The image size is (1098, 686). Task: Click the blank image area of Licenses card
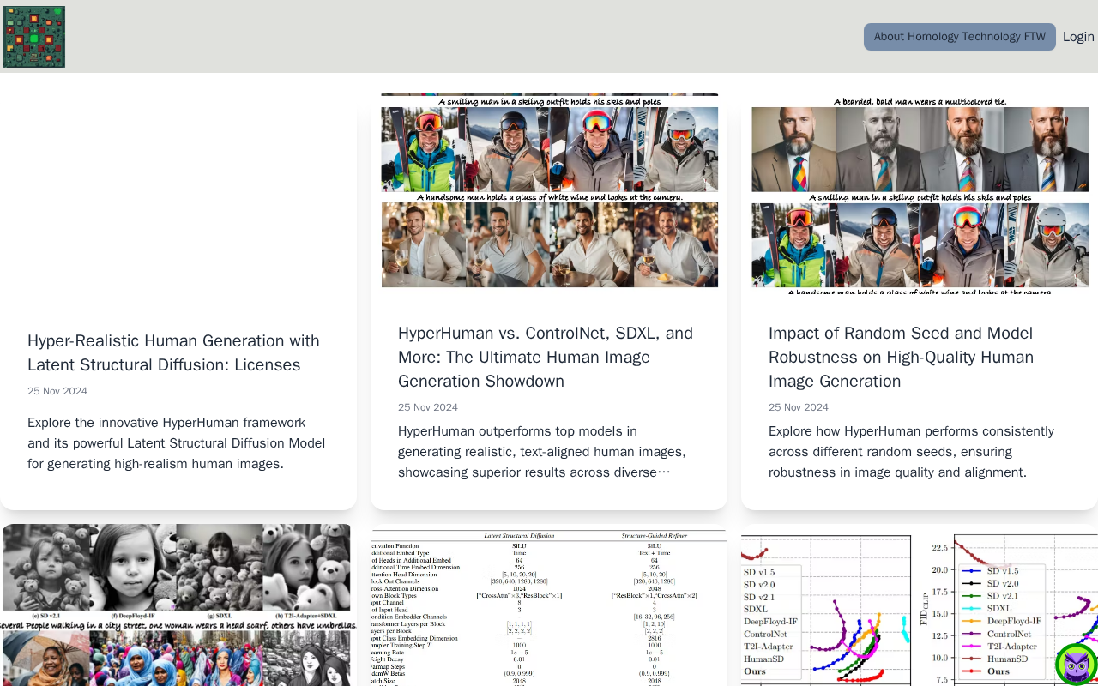(x=178, y=197)
